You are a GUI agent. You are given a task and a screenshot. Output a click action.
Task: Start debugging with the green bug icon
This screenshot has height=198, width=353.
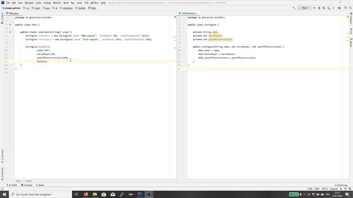(x=319, y=8)
